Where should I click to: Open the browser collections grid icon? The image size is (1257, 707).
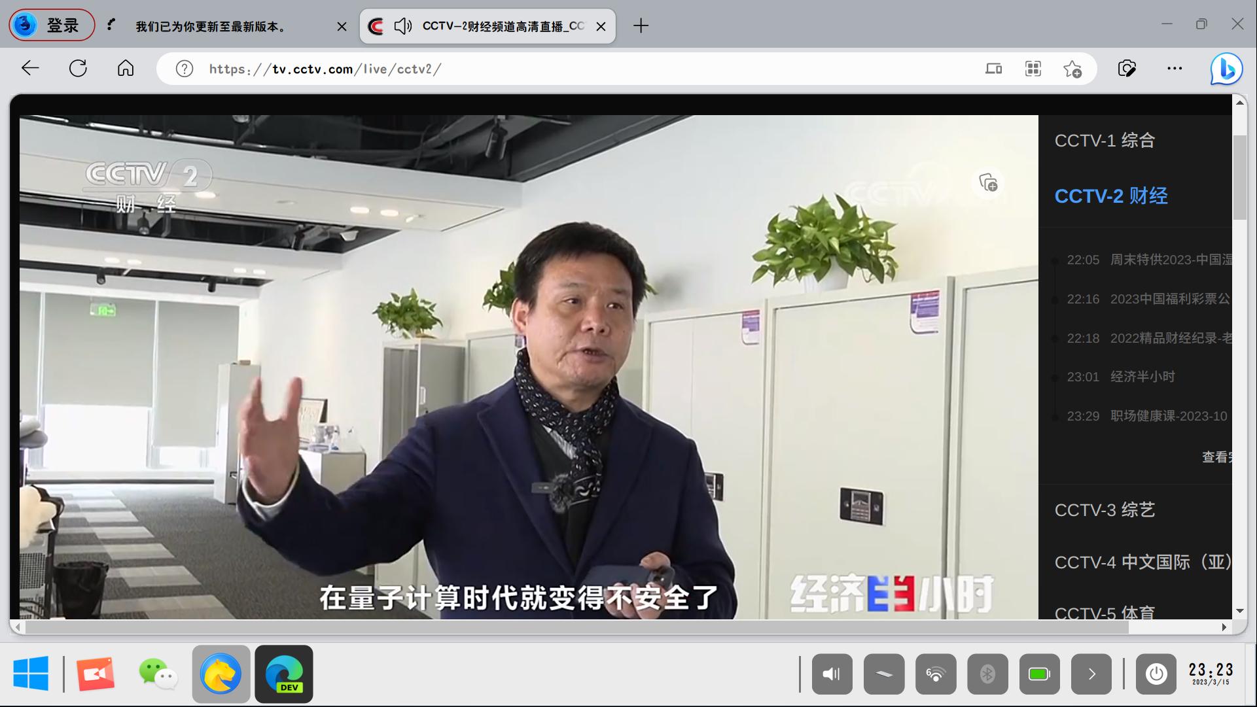[1033, 68]
